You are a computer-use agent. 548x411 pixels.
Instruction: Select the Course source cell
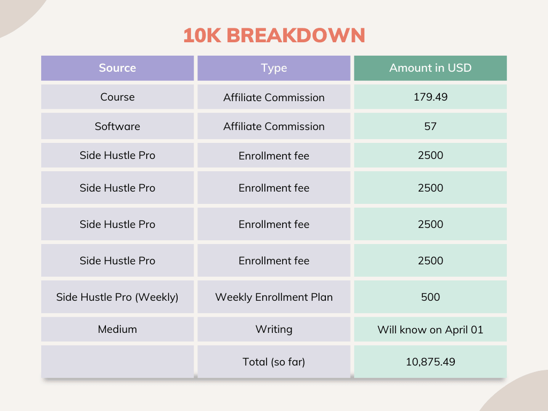tap(117, 97)
